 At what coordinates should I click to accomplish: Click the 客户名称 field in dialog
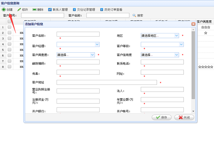[x=78, y=34]
